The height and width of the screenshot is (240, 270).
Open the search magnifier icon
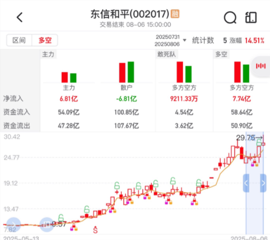click(x=230, y=17)
